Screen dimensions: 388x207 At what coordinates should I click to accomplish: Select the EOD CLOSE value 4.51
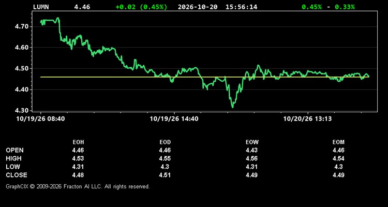click(x=165, y=175)
